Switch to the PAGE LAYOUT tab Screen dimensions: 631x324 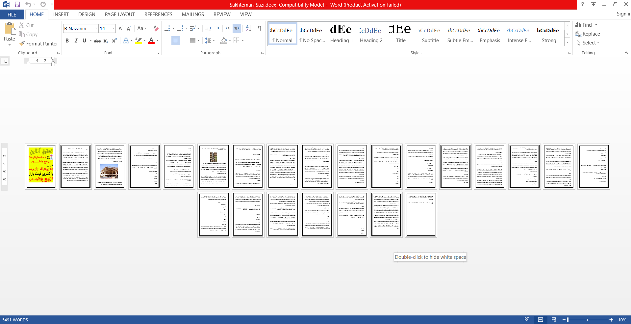(x=120, y=14)
